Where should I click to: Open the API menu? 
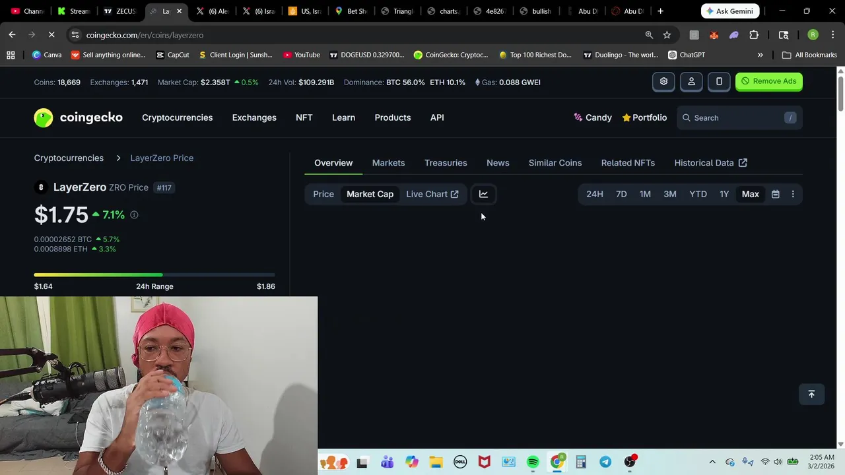(x=437, y=117)
